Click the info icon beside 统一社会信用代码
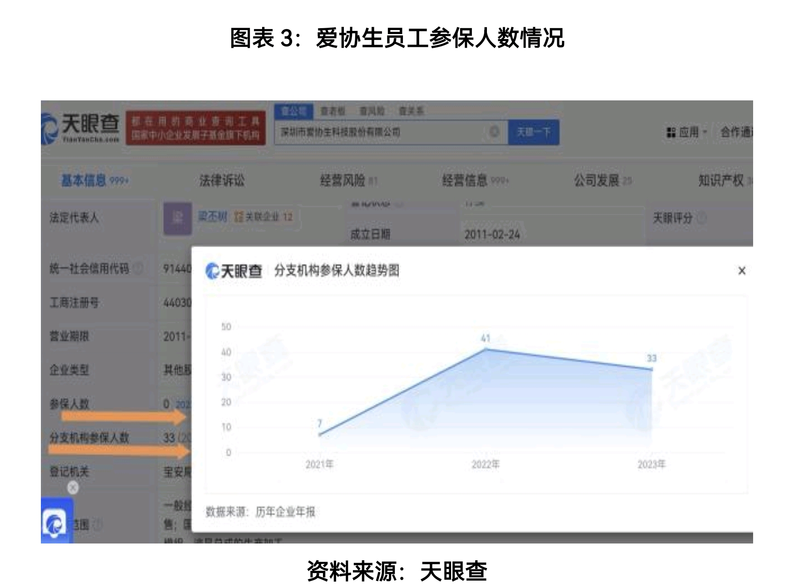The height and width of the screenshot is (588, 789). tap(139, 269)
